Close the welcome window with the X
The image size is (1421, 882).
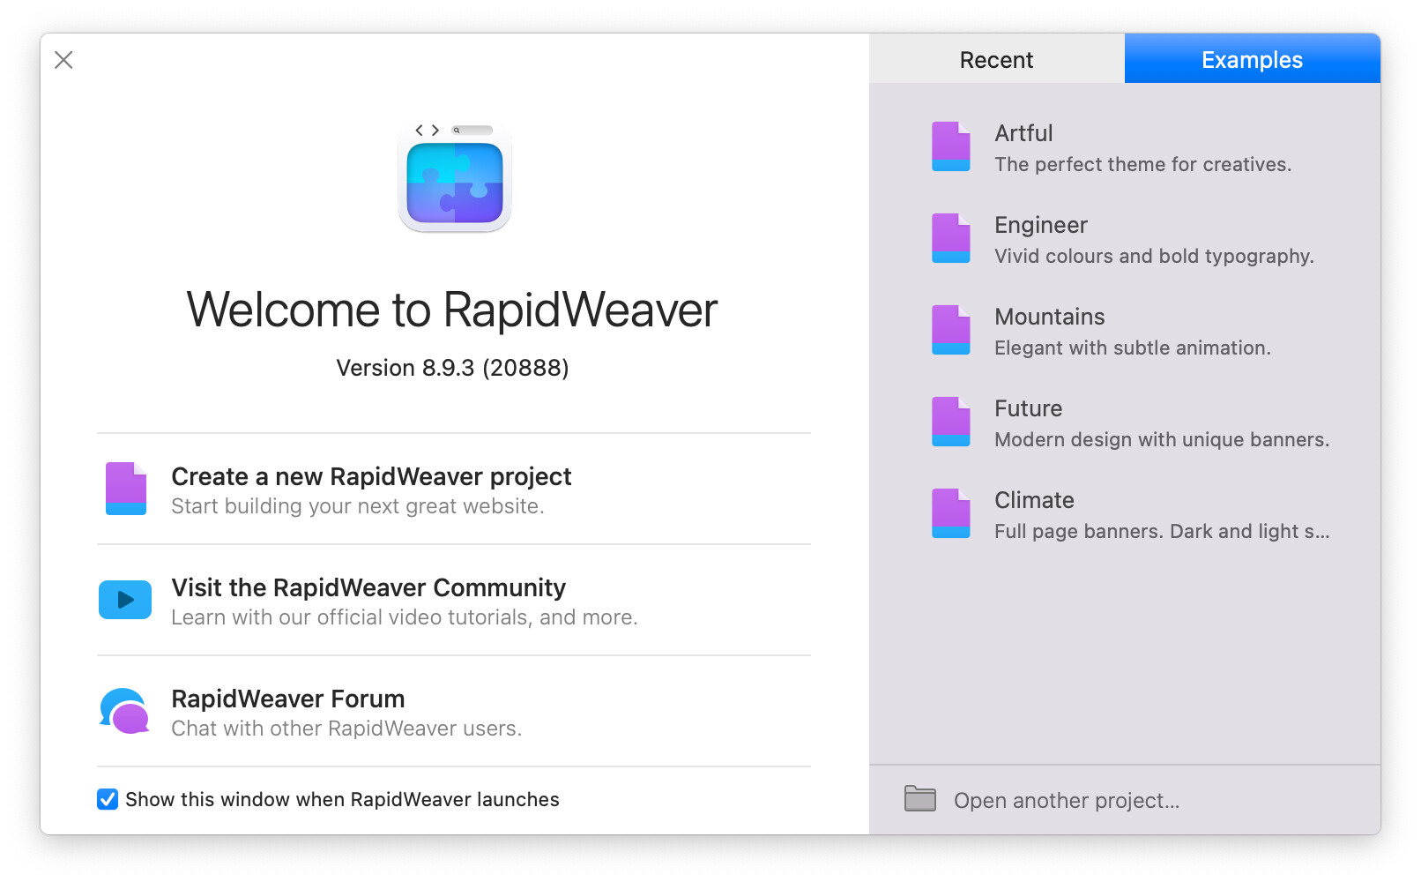point(63,60)
